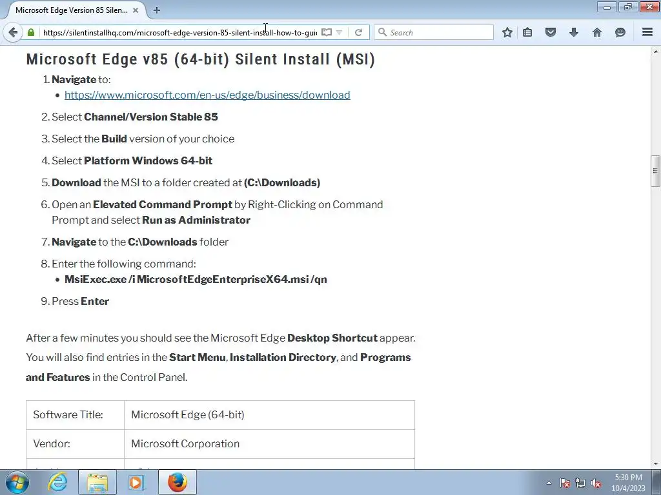661x495 pixels.
Task: Select the Microsoft Edge Version 85 tab
Action: 71,10
